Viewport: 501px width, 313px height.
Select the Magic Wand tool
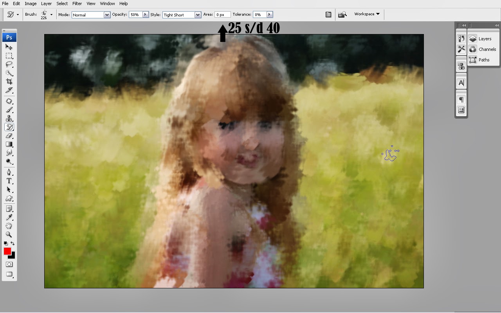point(9,73)
